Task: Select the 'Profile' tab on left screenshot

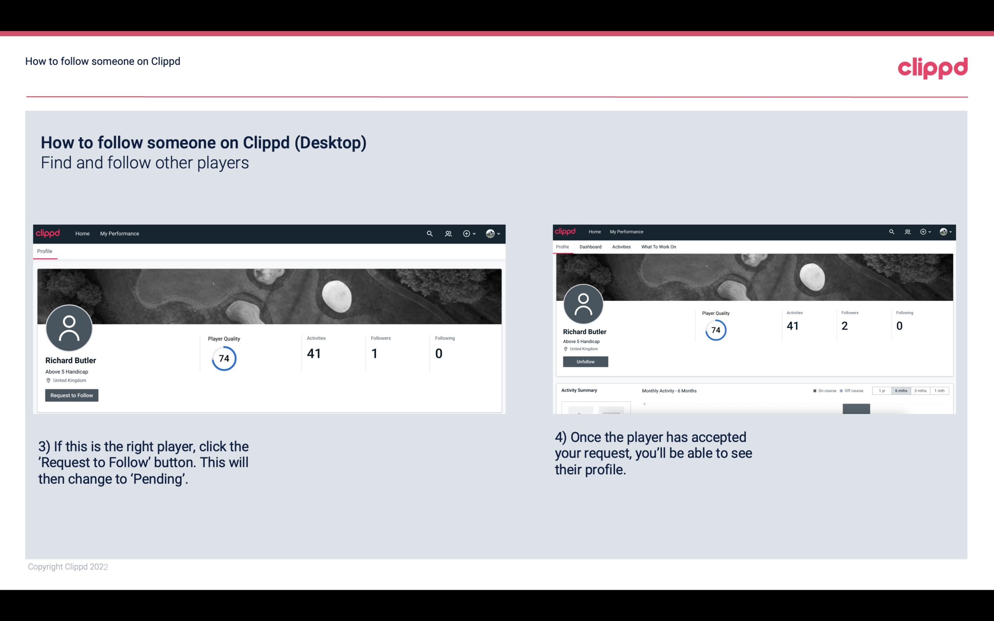Action: (44, 251)
